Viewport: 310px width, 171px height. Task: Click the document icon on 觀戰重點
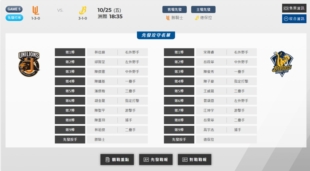[108, 160]
